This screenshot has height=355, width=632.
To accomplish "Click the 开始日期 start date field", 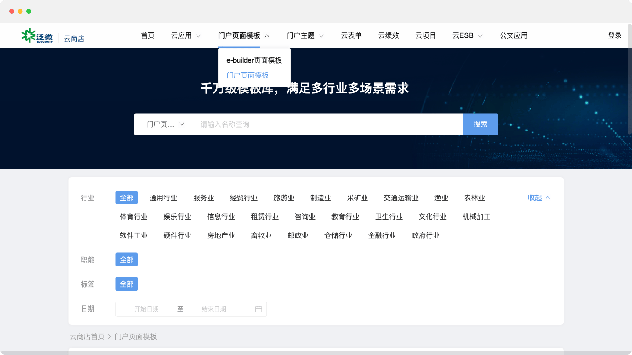I will click(147, 309).
